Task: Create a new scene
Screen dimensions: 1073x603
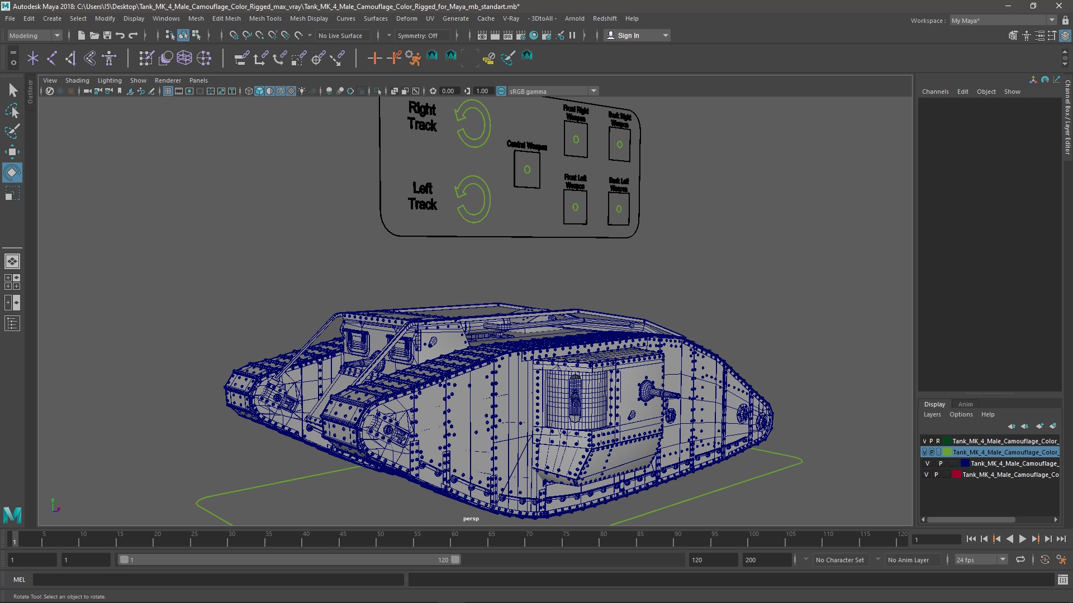Action: click(81, 35)
